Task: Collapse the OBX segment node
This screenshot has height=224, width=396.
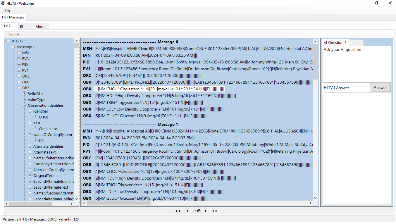Action: (x=19, y=88)
